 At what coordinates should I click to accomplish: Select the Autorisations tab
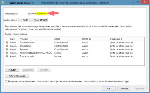coord(11,20)
